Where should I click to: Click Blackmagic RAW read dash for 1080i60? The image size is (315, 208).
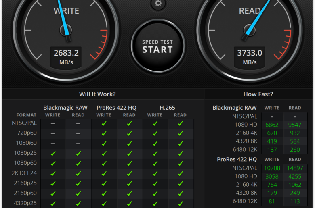pyautogui.click(x=78, y=144)
